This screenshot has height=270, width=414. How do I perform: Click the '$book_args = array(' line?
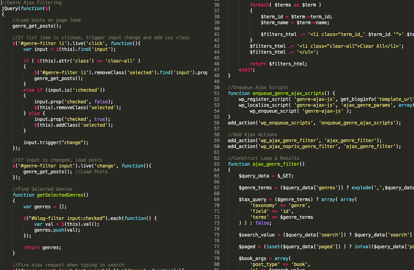pyautogui.click(x=265, y=258)
